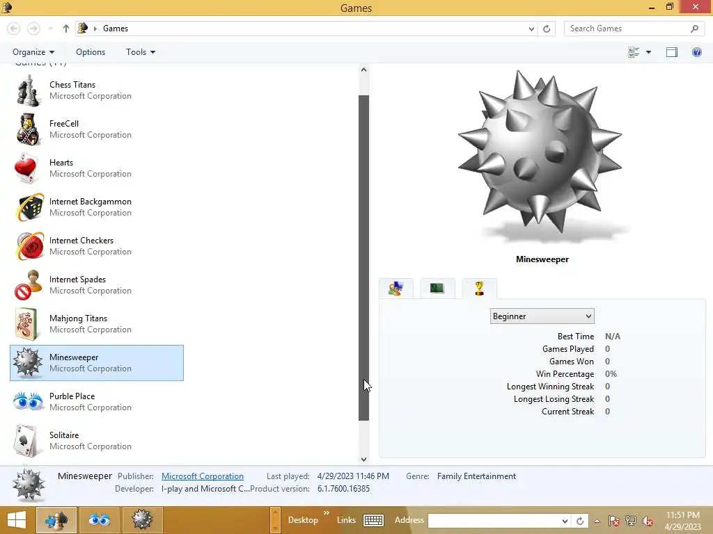Viewport: 713px width, 534px height.
Task: Open the Organize menu
Action: pos(33,52)
